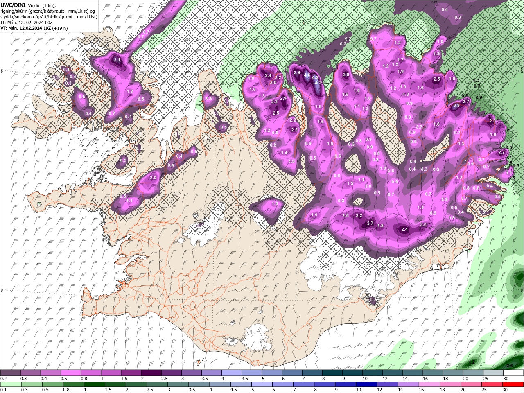524x393 pixels.
Task: Click the 'slydda/snjókoma' description line
Action: (49, 17)
